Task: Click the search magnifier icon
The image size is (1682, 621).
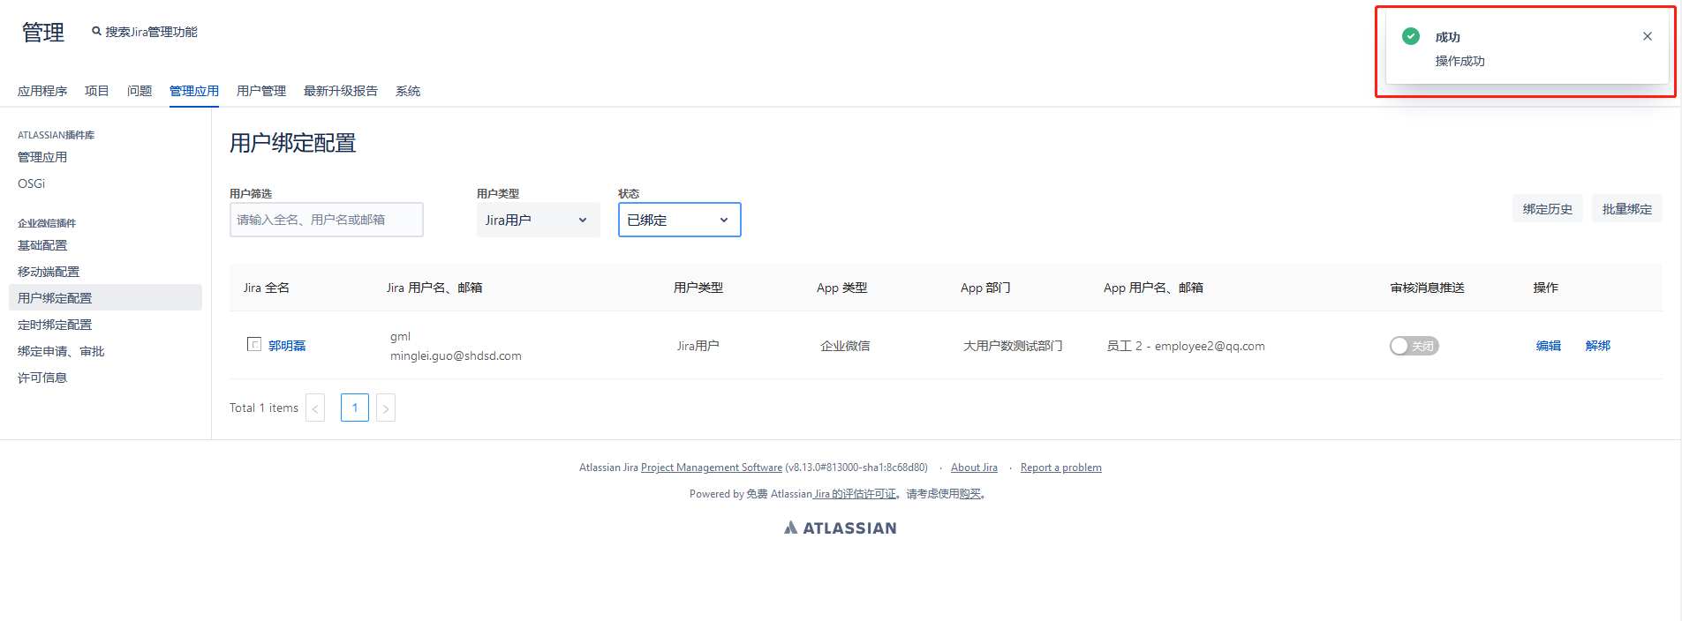Action: point(96,32)
